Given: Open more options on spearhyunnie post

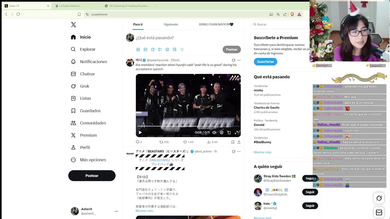Looking at the screenshot, I should 239,60.
